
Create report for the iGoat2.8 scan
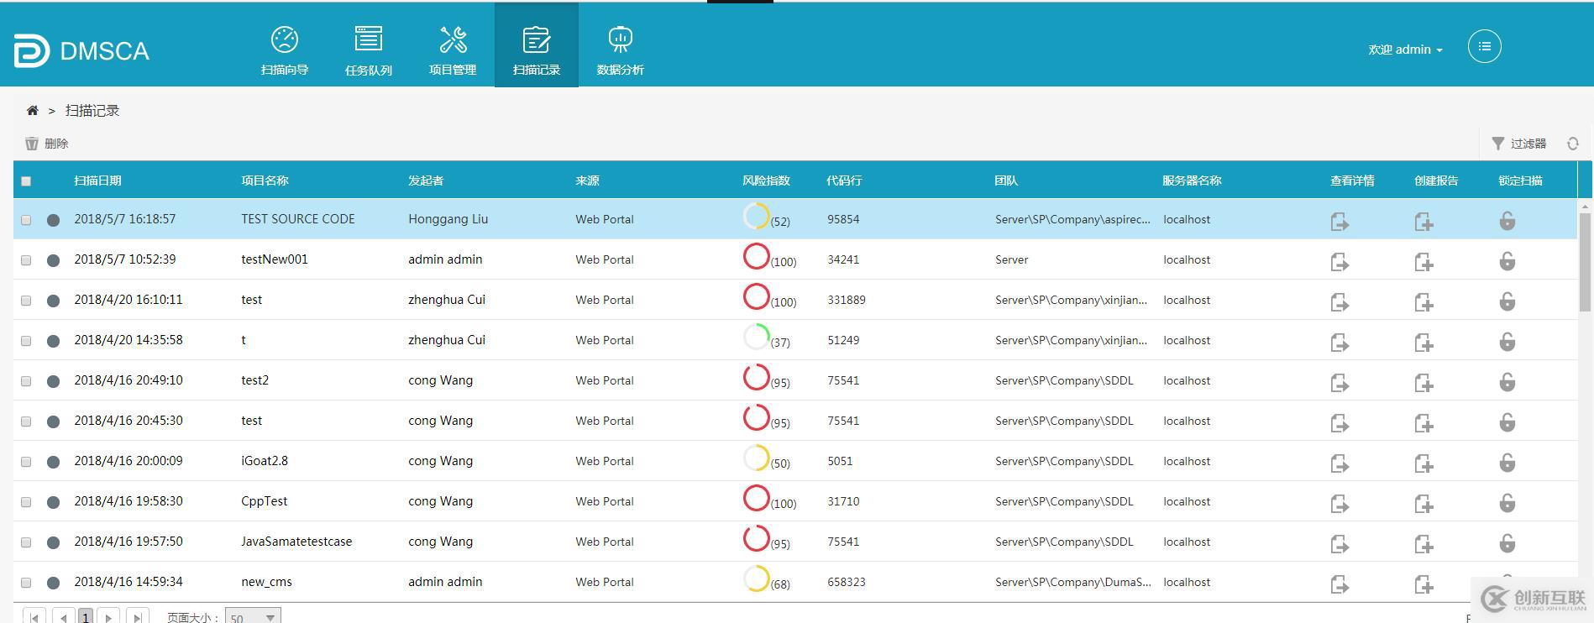pos(1424,463)
